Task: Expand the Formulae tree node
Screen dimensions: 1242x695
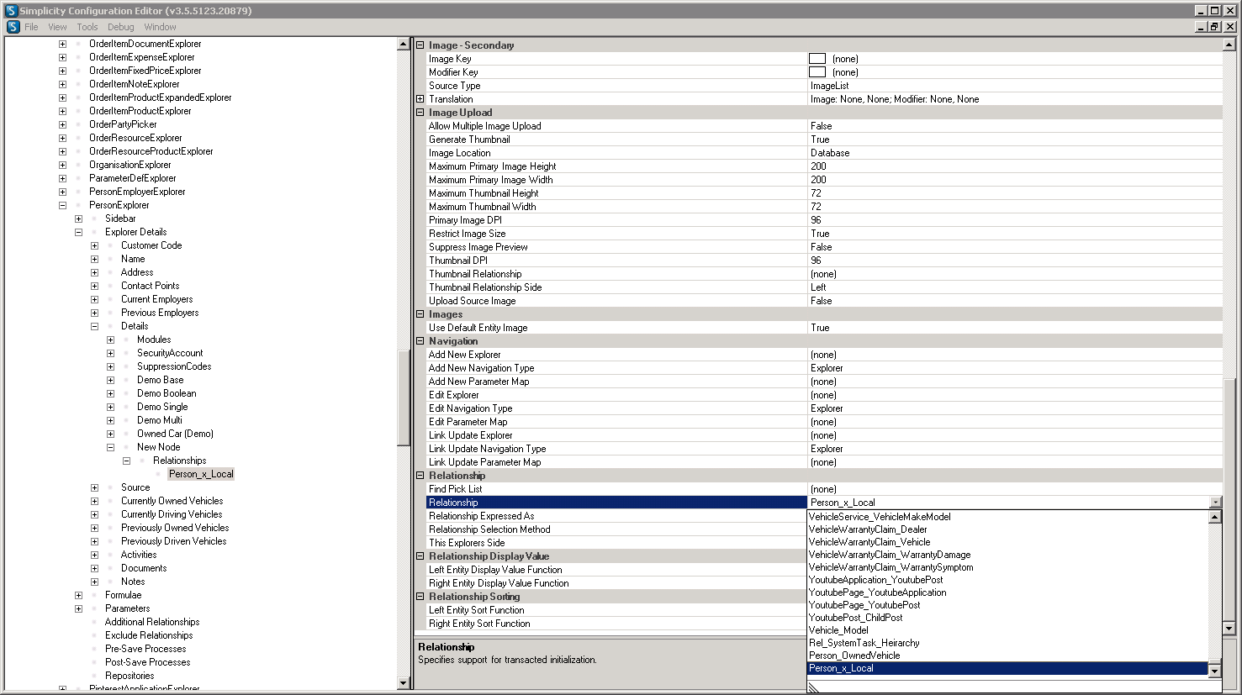Action: (x=78, y=595)
